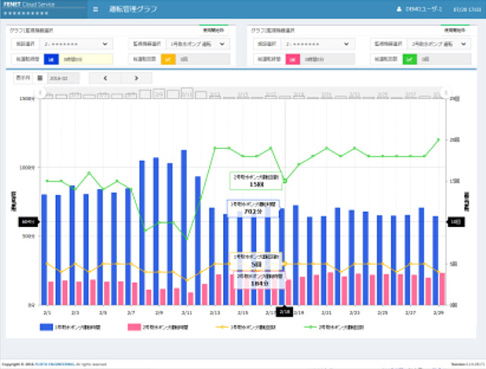
Task: Open the company link in the footer copyright
Action: click(55, 364)
